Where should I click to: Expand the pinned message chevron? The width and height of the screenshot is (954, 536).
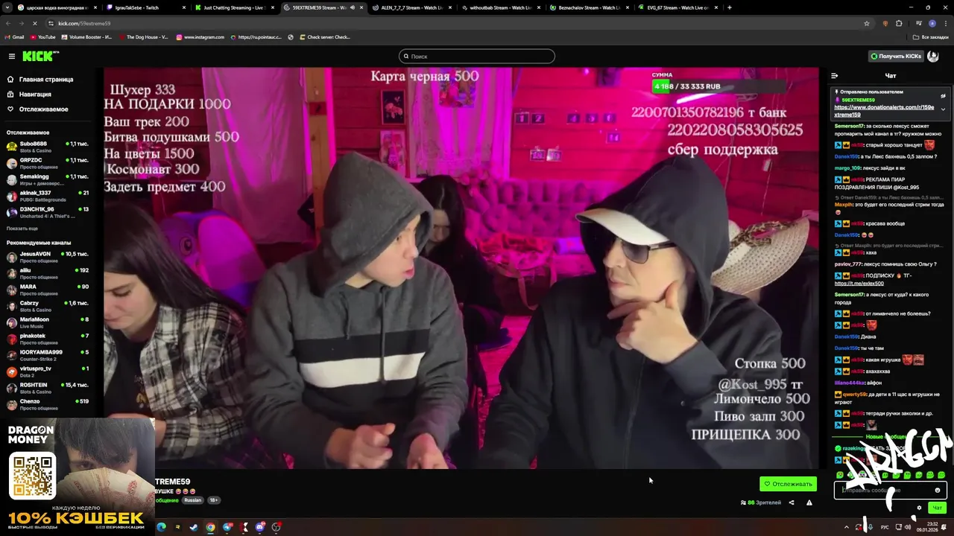pyautogui.click(x=943, y=109)
